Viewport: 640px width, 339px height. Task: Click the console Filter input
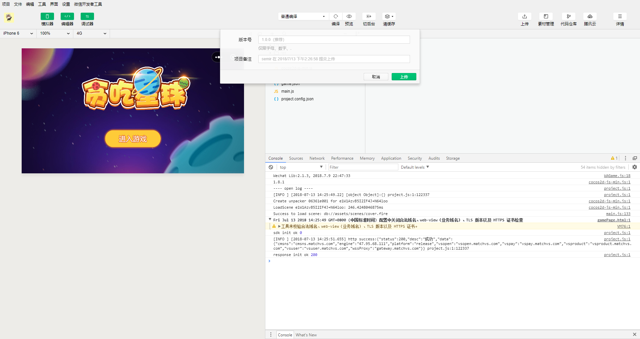click(x=363, y=167)
